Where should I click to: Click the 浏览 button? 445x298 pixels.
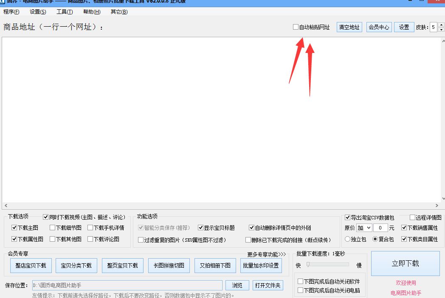237,285
